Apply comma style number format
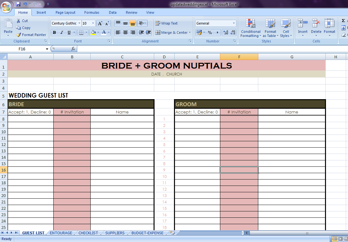The width and height of the screenshot is (348, 242). point(217,33)
